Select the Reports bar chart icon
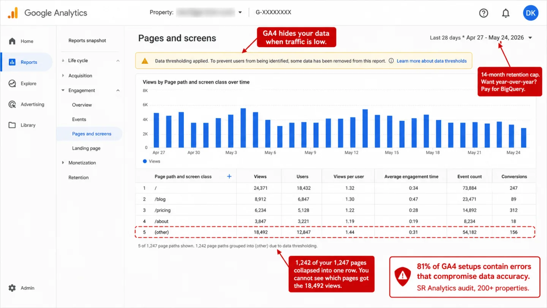This screenshot has width=547, height=308. (x=12, y=62)
